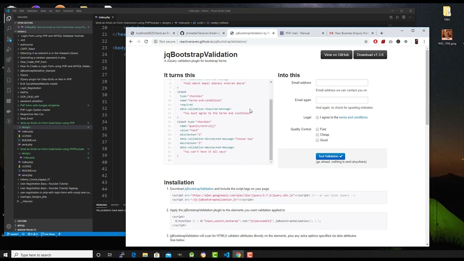
Task: Click the errors and warnings count in status bar
Action: [33, 234]
